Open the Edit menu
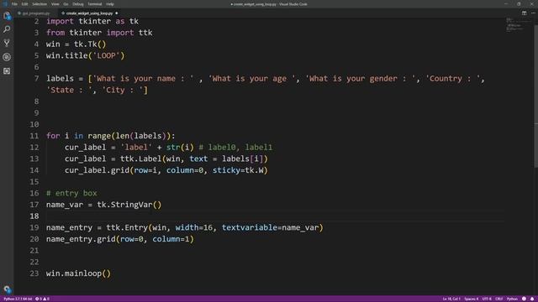The width and height of the screenshot is (538, 302). coord(24,4)
